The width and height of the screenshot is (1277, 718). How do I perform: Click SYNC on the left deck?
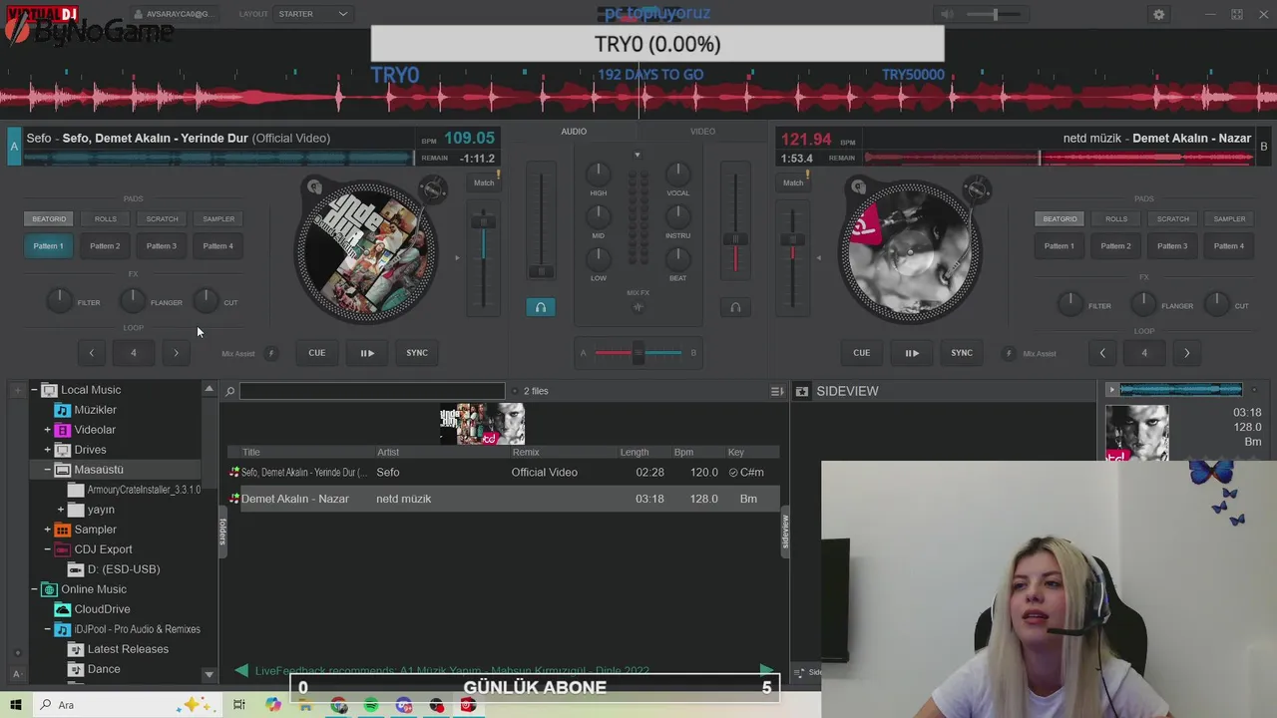tap(417, 353)
